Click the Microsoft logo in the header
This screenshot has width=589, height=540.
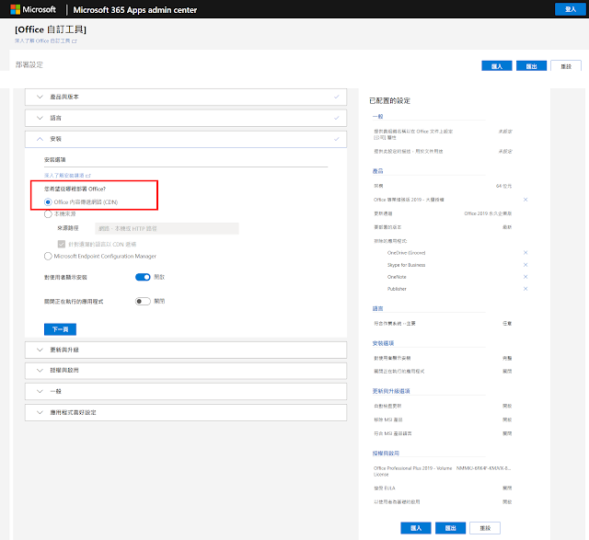click(33, 9)
